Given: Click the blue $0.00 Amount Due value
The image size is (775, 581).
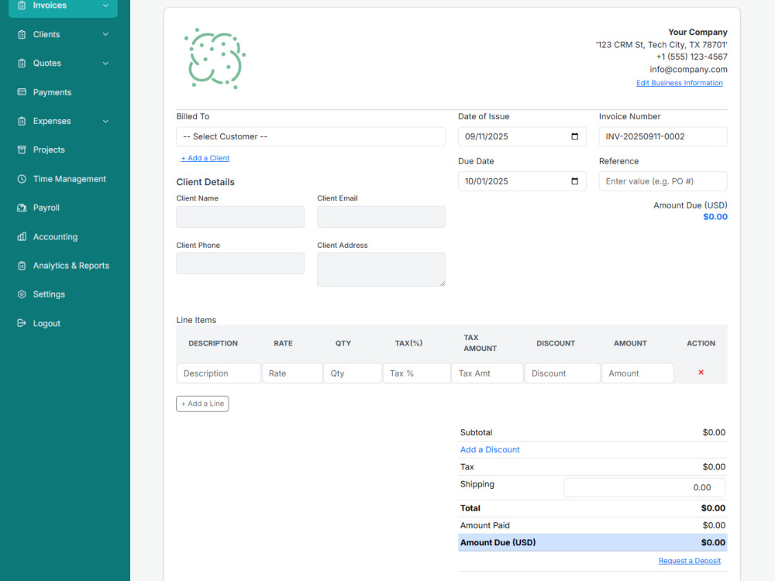Looking at the screenshot, I should (715, 217).
